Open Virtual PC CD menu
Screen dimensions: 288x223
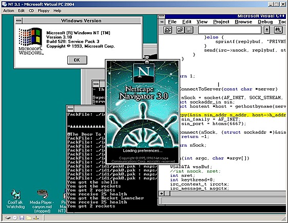31,11
